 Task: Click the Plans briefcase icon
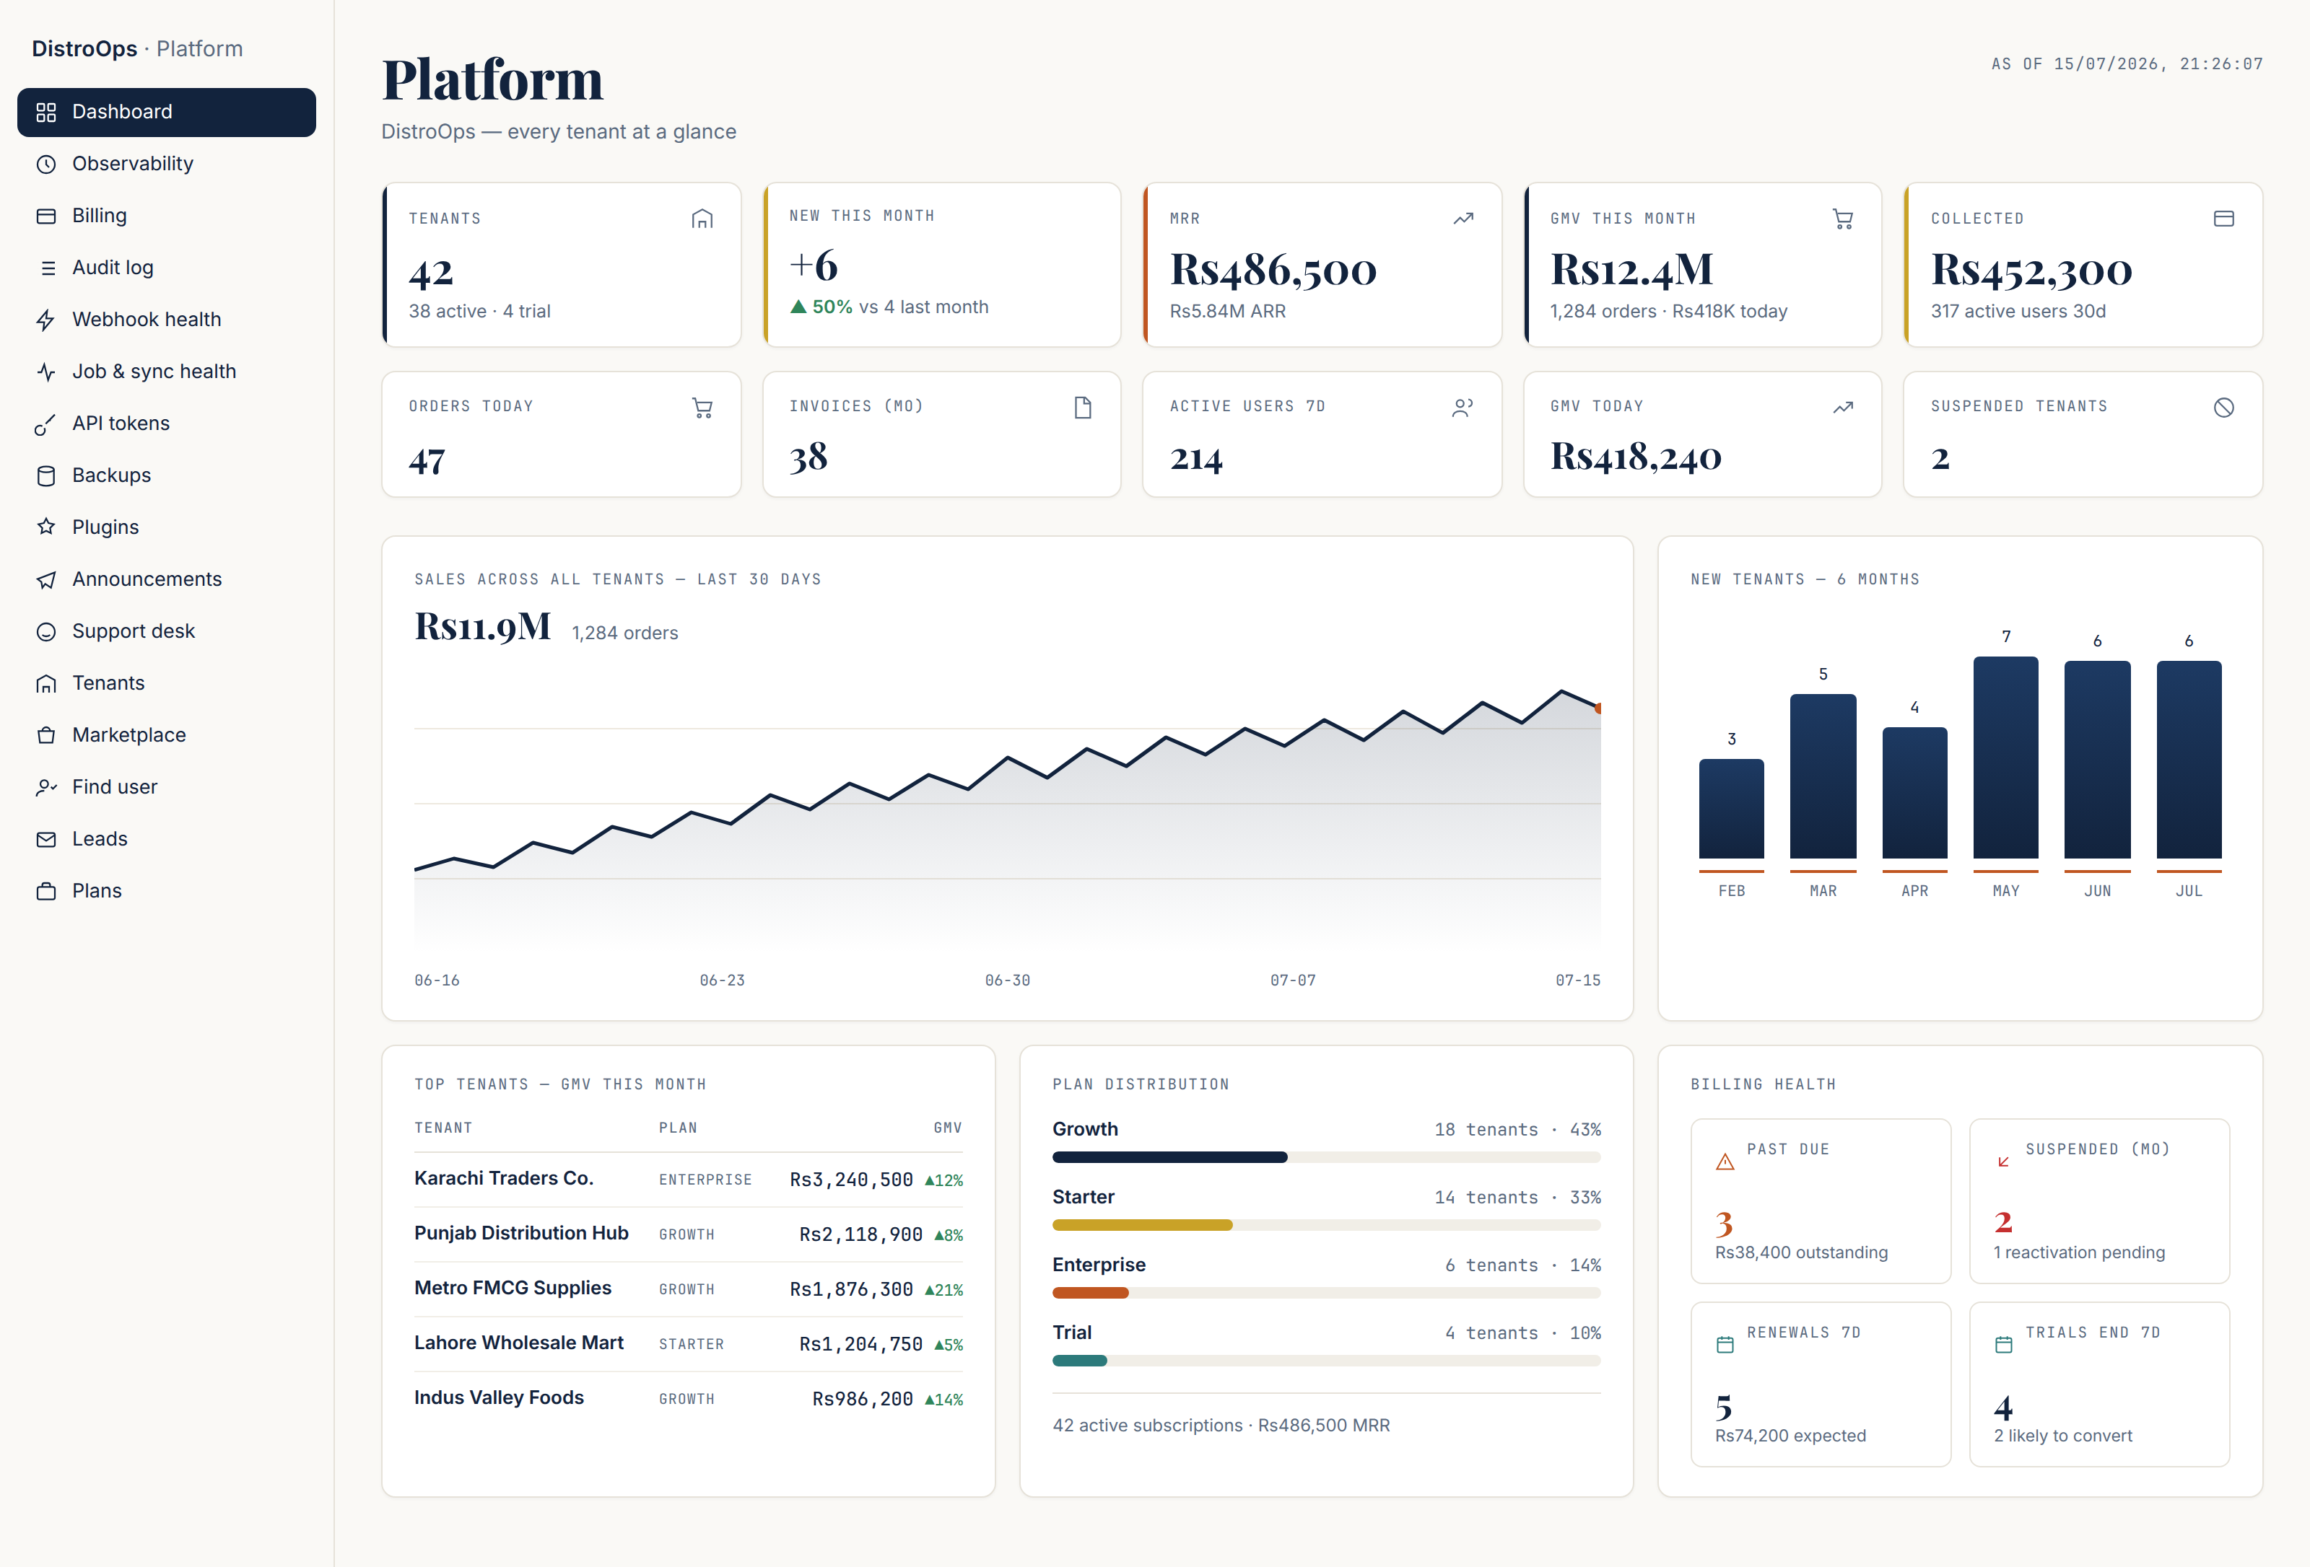[x=45, y=891]
